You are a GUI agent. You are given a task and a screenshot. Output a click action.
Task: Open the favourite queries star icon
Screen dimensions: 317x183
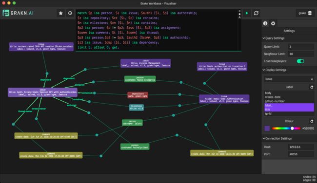60,13
